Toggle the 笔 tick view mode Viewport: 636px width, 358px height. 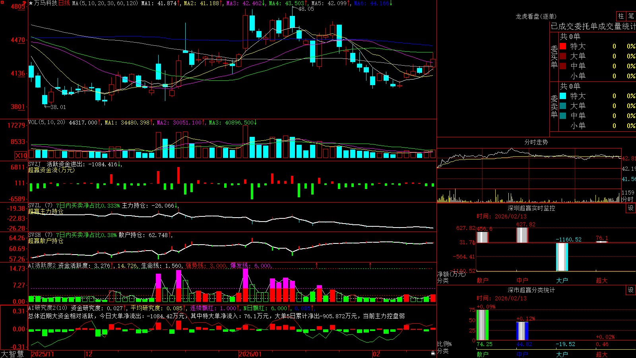(631, 16)
